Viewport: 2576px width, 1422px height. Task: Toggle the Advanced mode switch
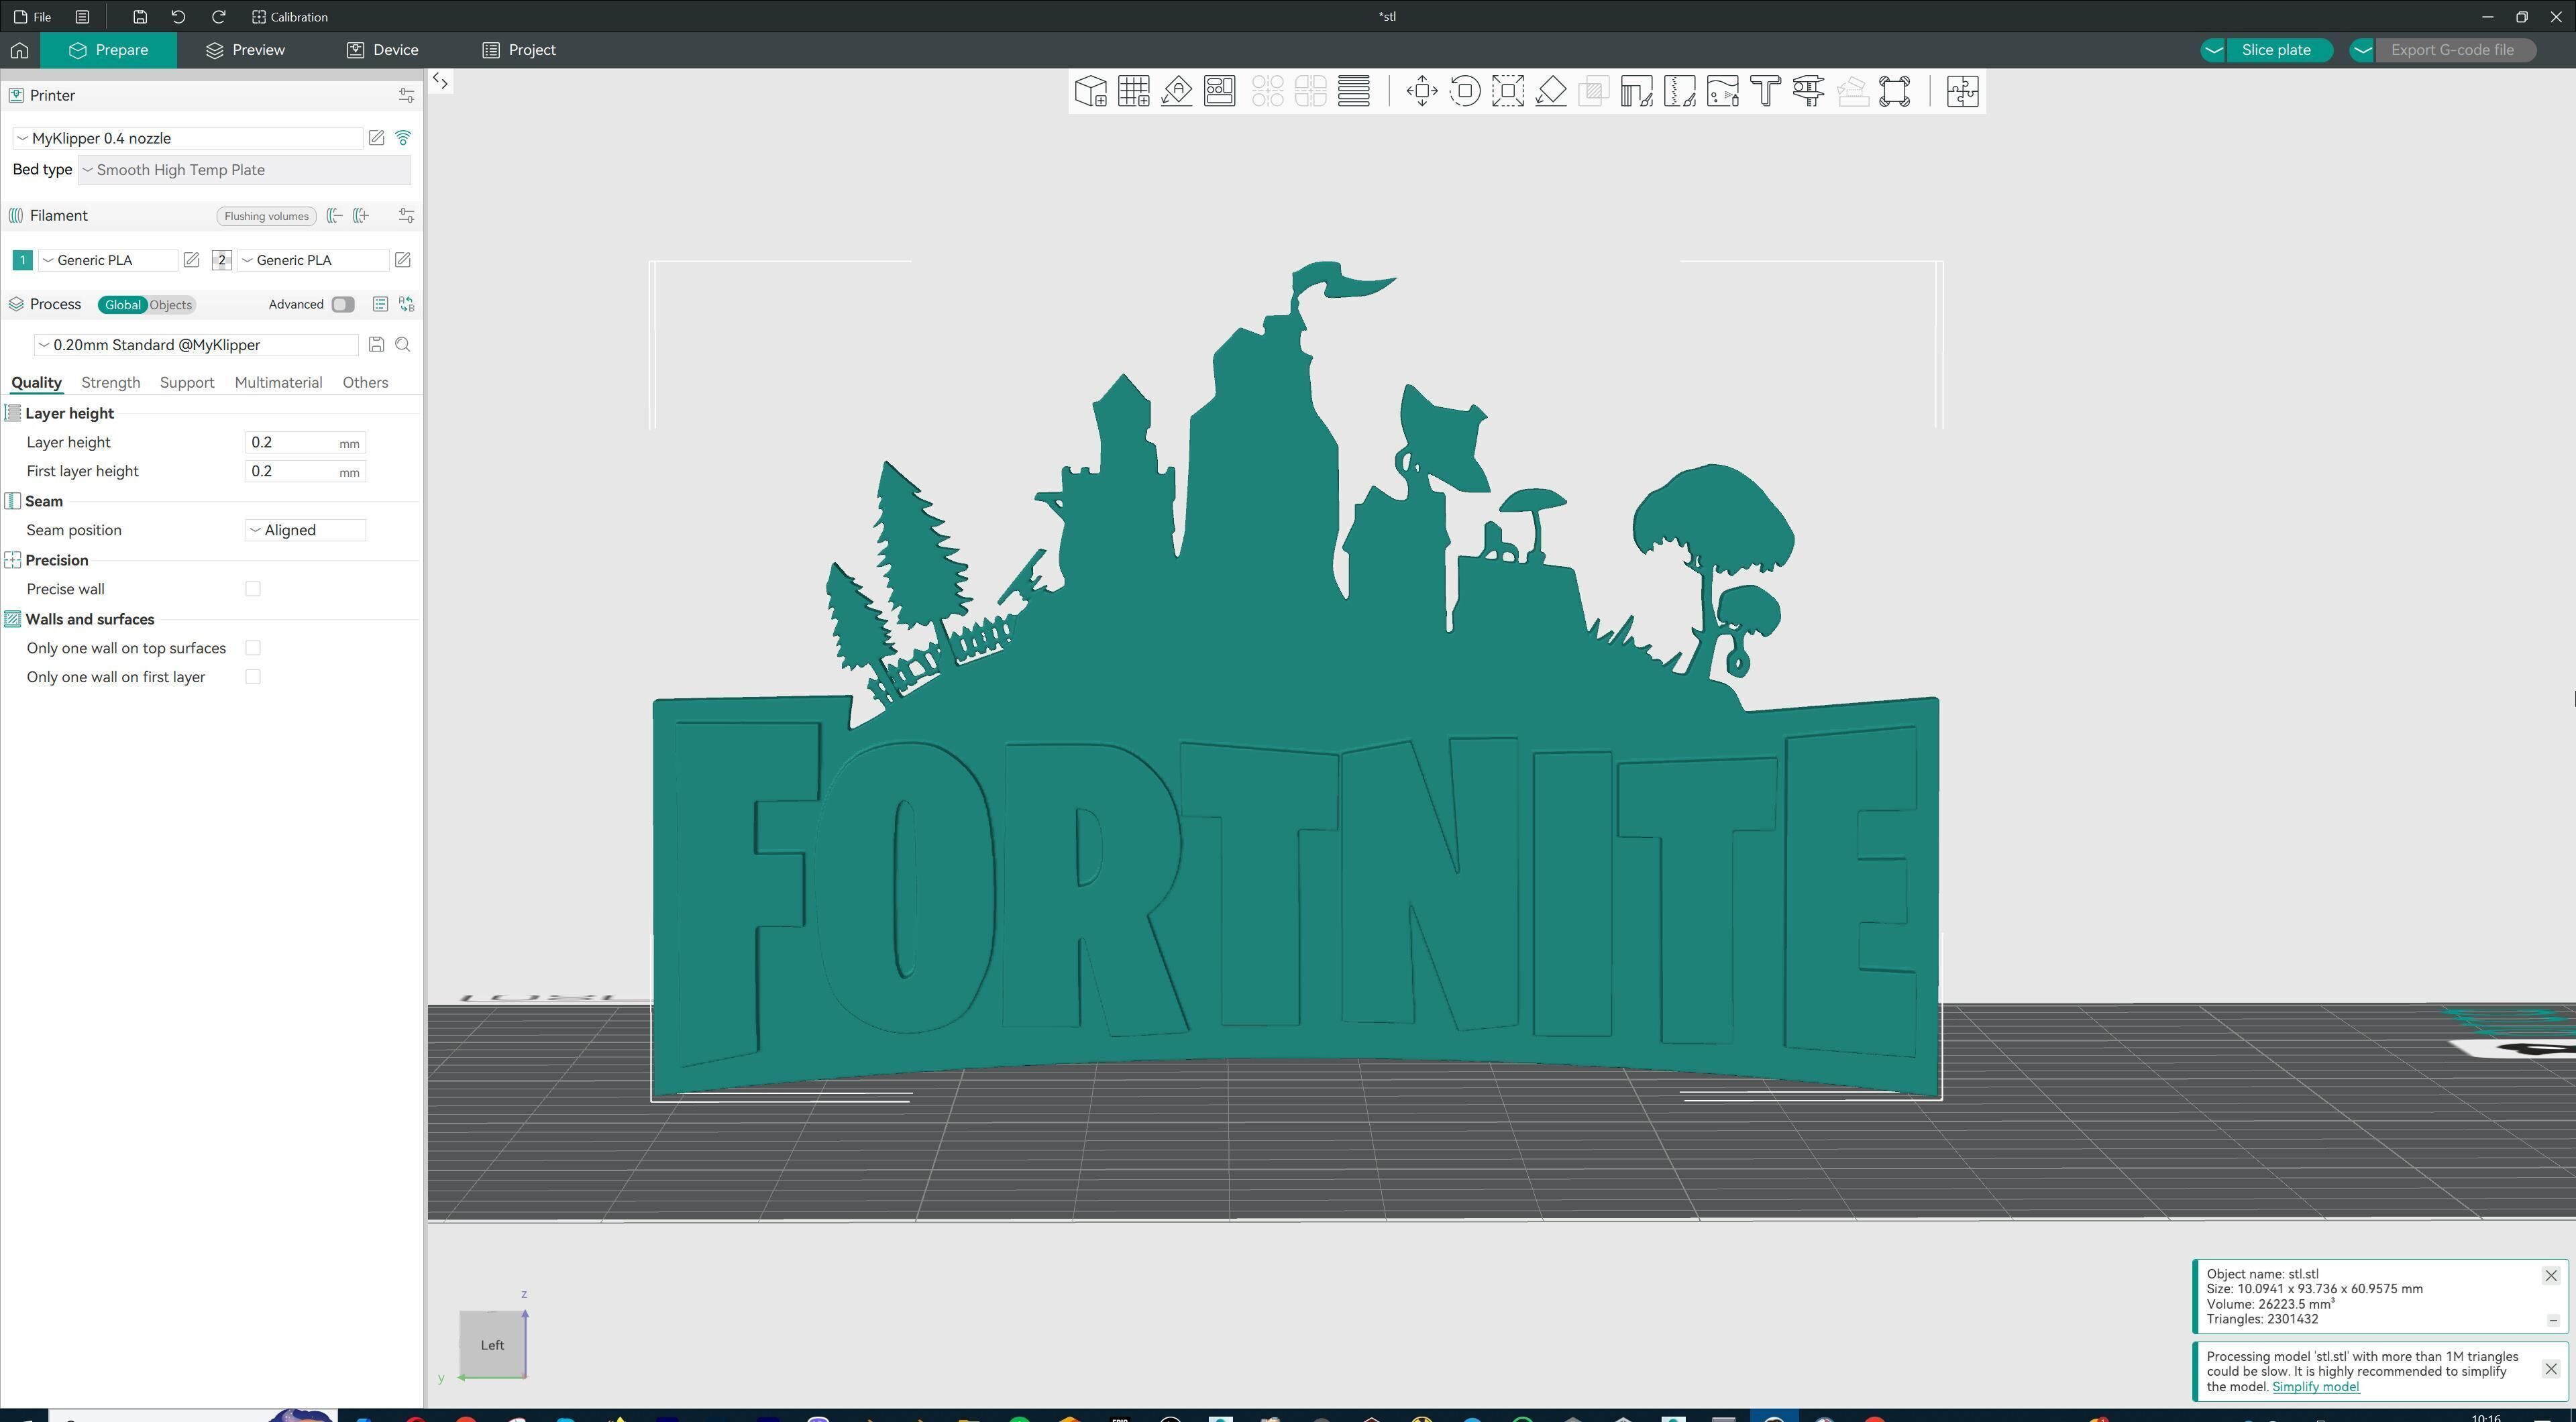pyautogui.click(x=343, y=304)
